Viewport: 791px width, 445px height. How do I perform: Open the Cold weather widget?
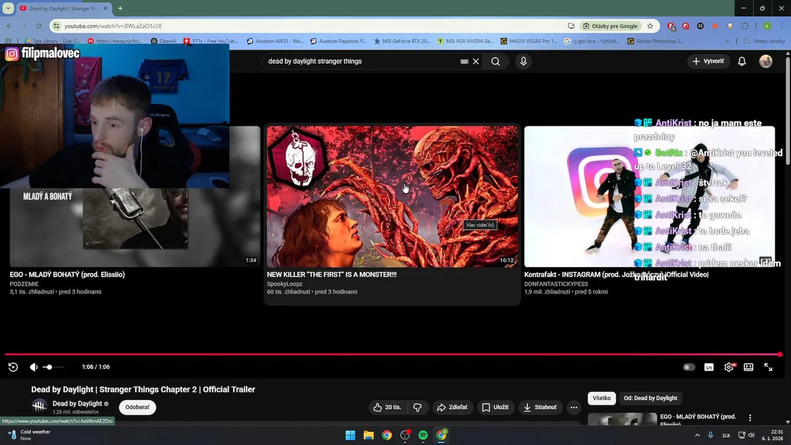pos(29,435)
